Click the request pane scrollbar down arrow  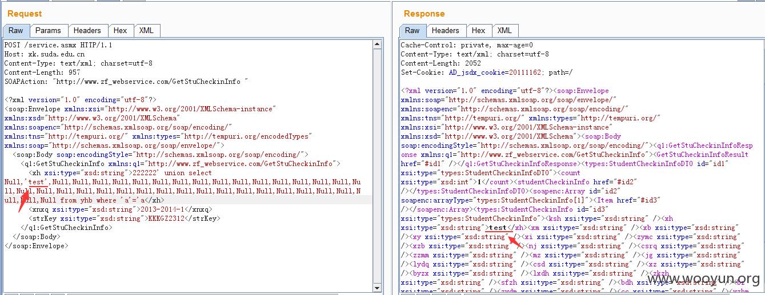click(377, 288)
